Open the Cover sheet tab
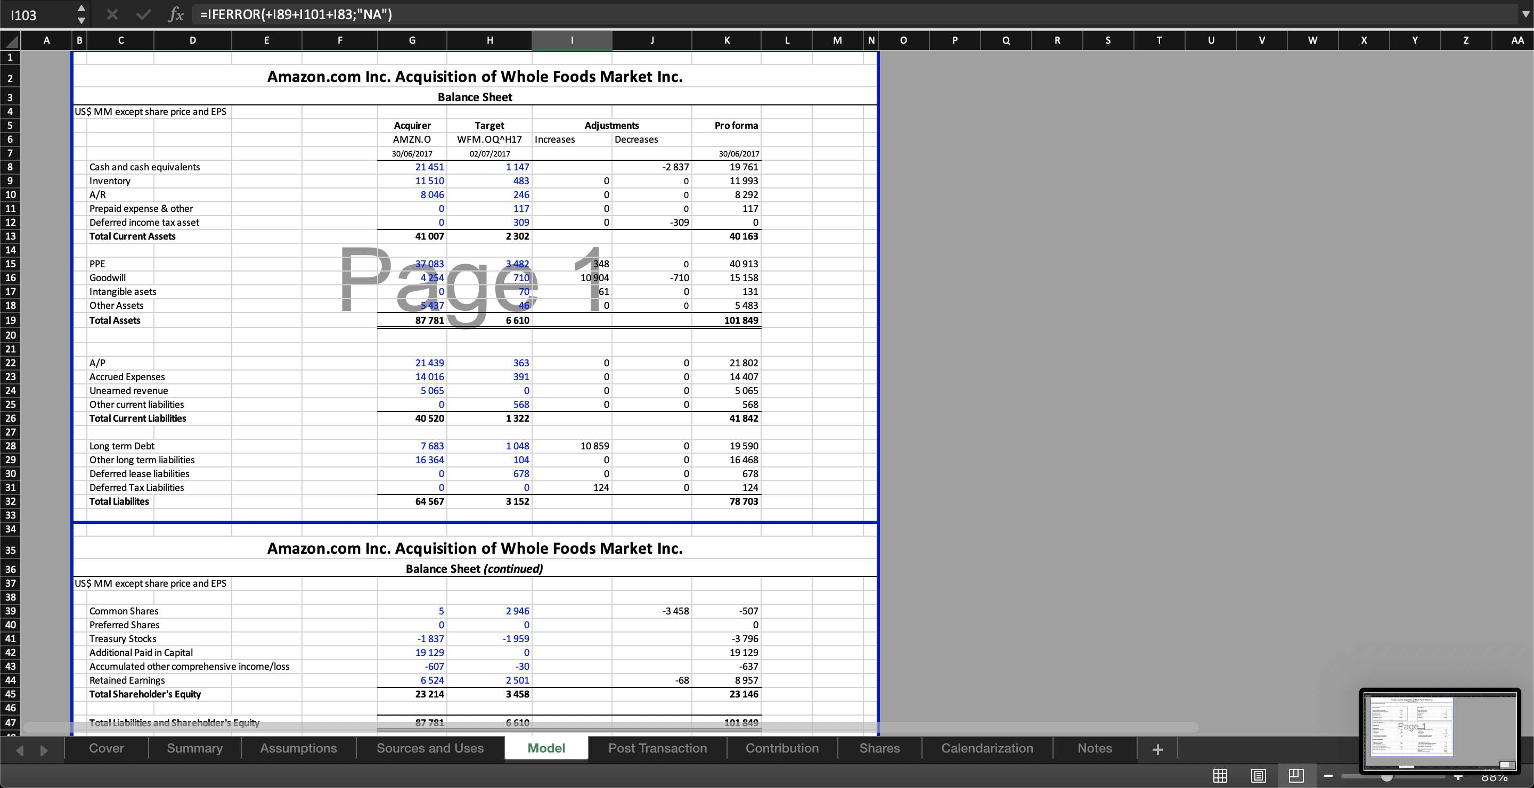The height and width of the screenshot is (788, 1534). (x=107, y=748)
